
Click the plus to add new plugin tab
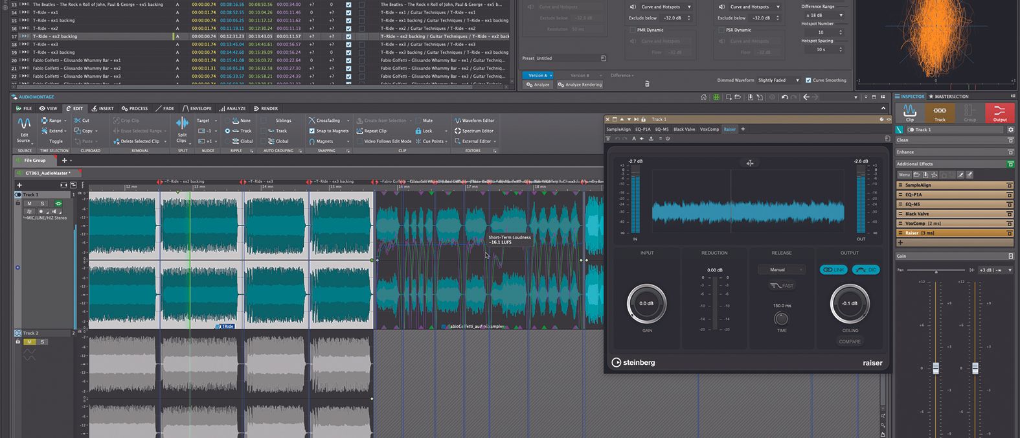click(743, 129)
